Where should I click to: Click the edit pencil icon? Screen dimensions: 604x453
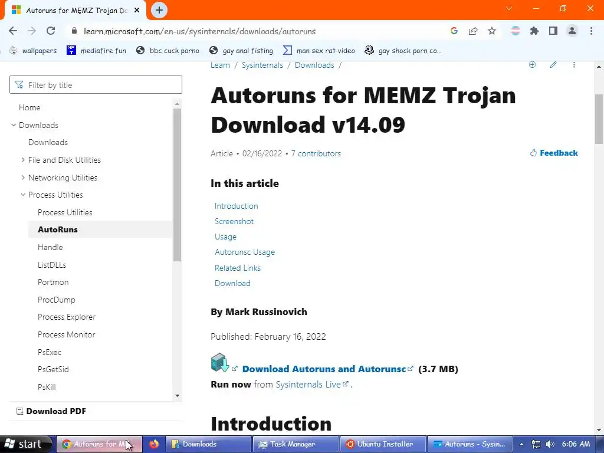(553, 65)
